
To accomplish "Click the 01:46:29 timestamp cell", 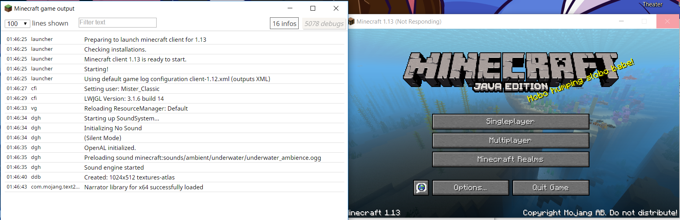I will click(x=17, y=98).
